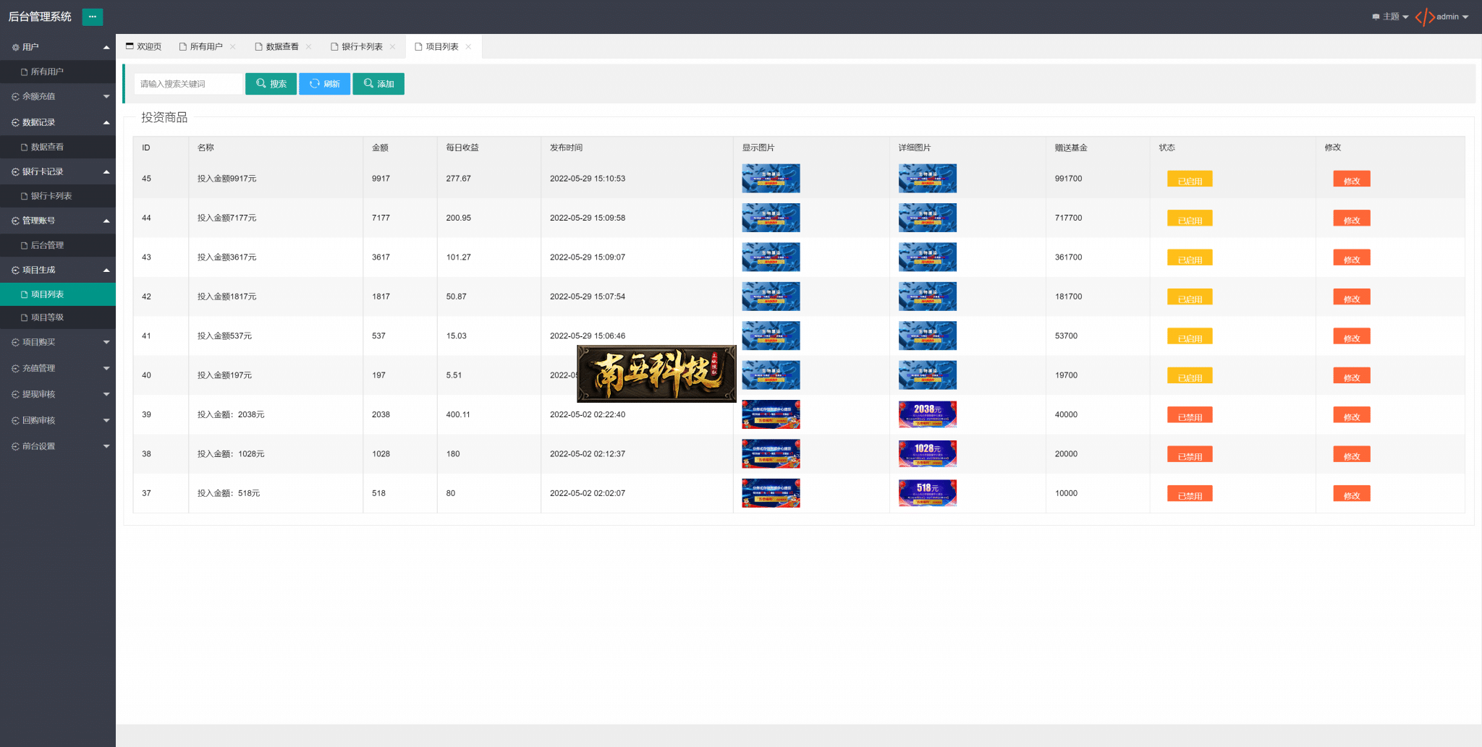Expand the 余额充值 sidebar menu
The width and height of the screenshot is (1482, 747).
[x=58, y=96]
